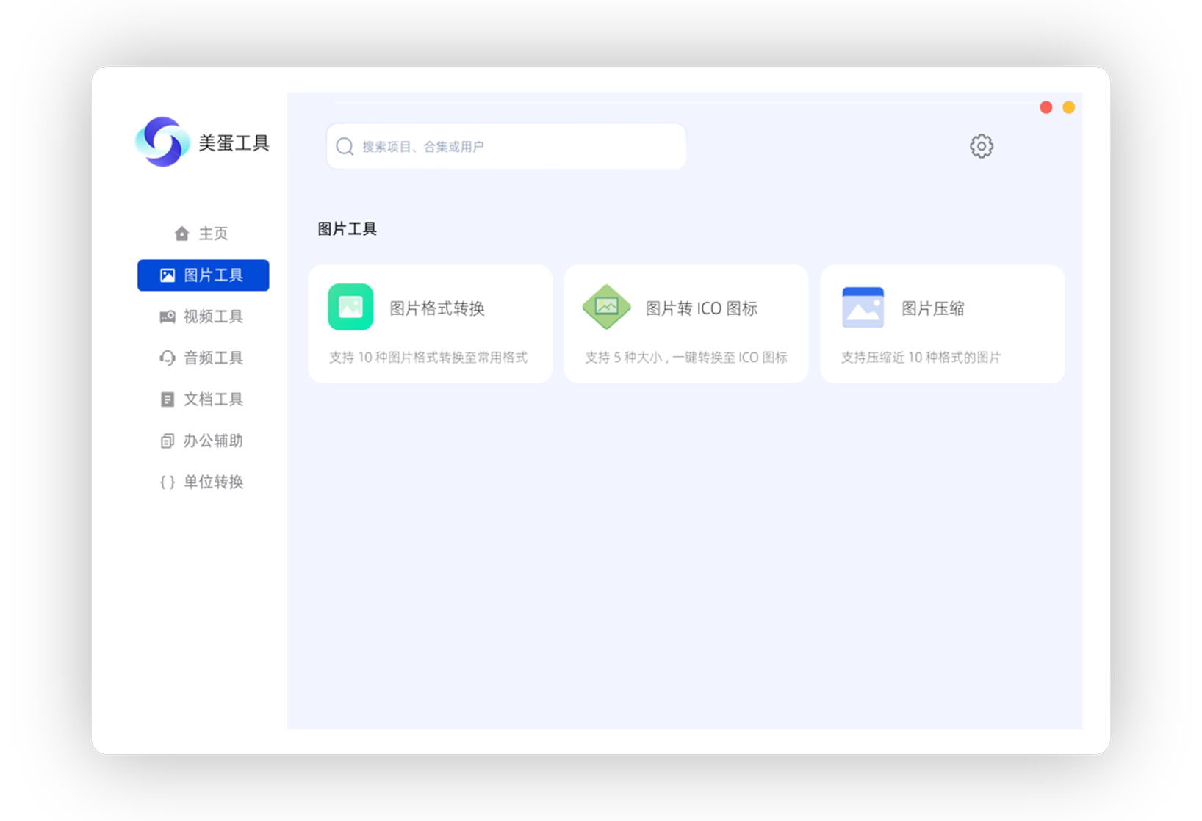Navigate to 单位转换 section
1202x821 pixels.
pos(212,482)
